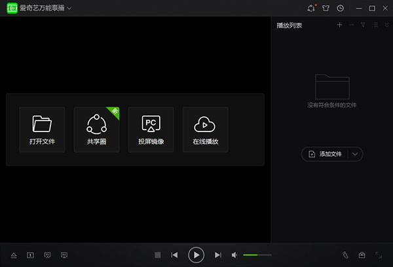
Task: Open the playlist filter menu
Action: [x=363, y=25]
